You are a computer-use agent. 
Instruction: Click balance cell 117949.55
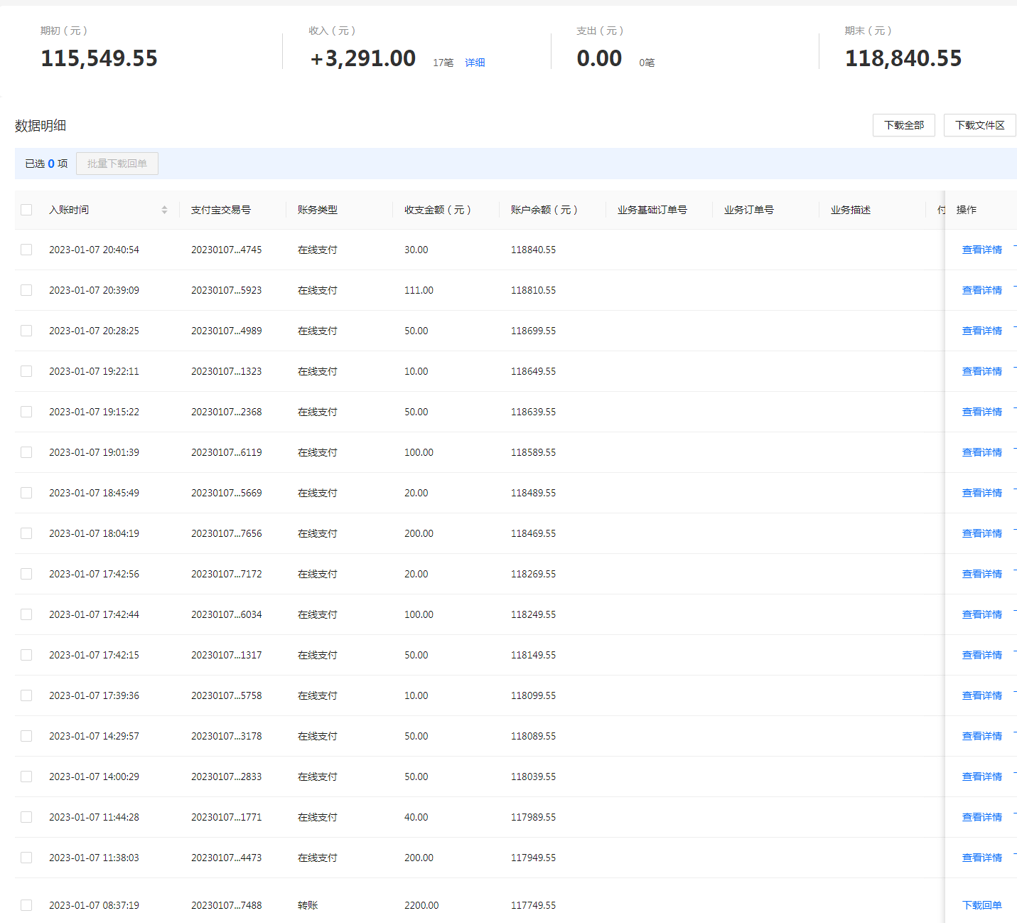[533, 858]
